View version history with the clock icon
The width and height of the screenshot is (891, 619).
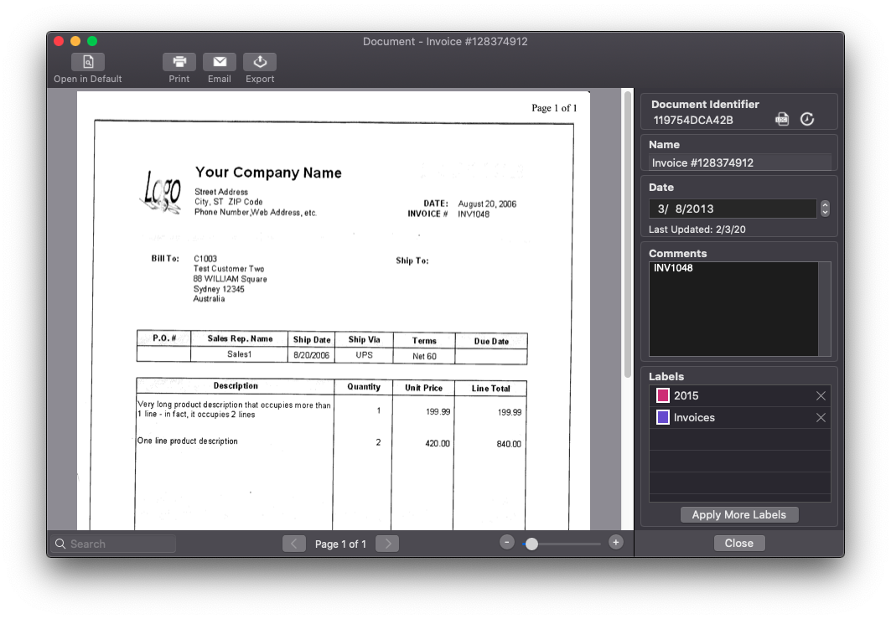point(806,119)
